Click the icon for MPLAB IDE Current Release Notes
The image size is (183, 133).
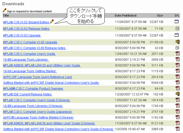click(x=178, y=94)
